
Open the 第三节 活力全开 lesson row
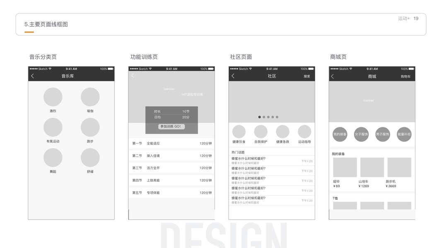tap(171, 168)
